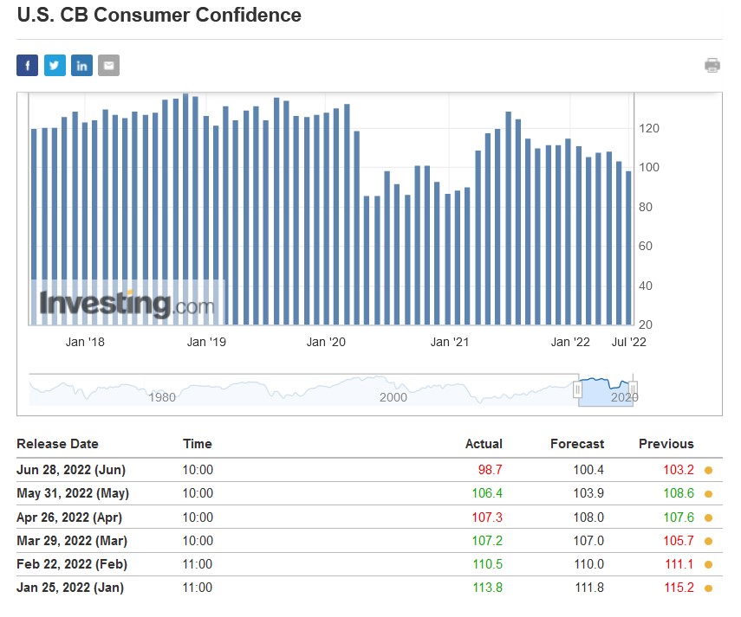The image size is (741, 617).
Task: Click forecast value 100.4
Action: [588, 470]
